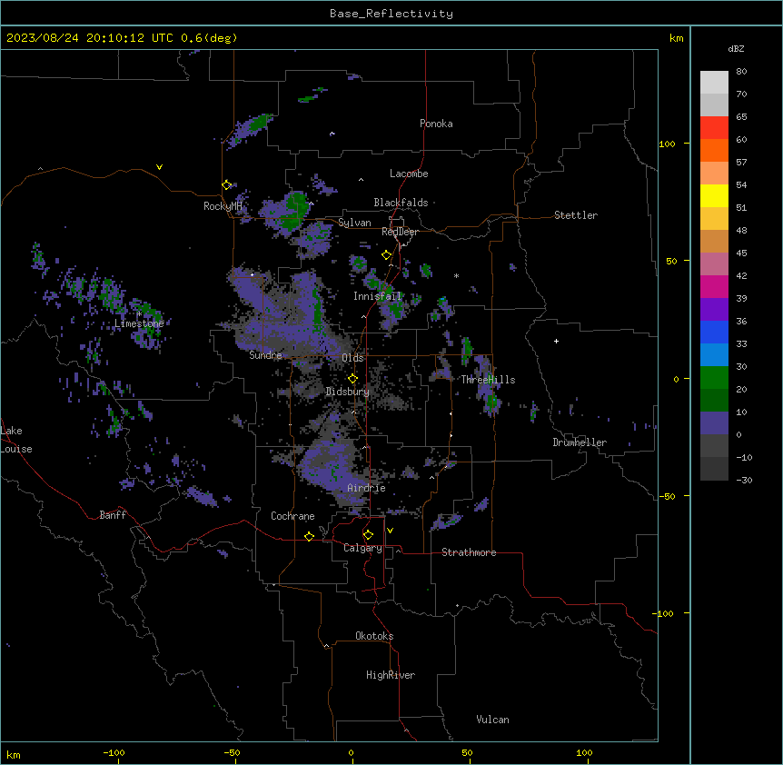Image resolution: width=783 pixels, height=765 pixels.
Task: Click the Calgary city label
Action: (x=363, y=548)
